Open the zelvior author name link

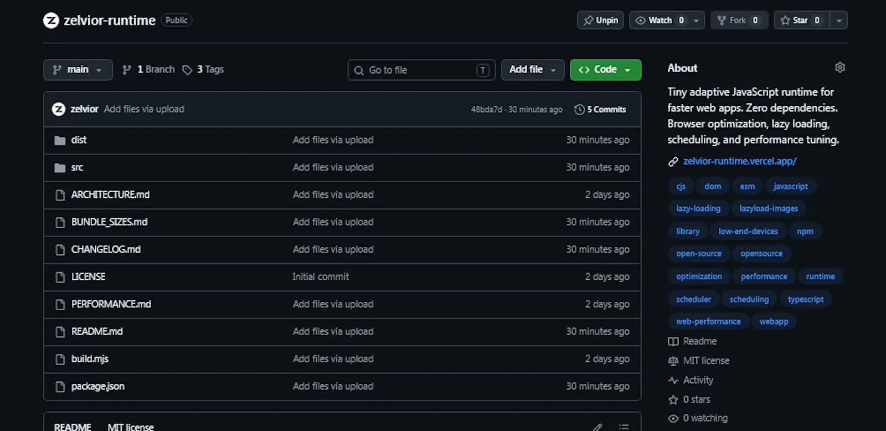(84, 109)
